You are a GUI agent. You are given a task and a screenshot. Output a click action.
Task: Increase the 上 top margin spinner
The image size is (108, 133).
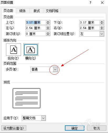[x=48, y=21]
